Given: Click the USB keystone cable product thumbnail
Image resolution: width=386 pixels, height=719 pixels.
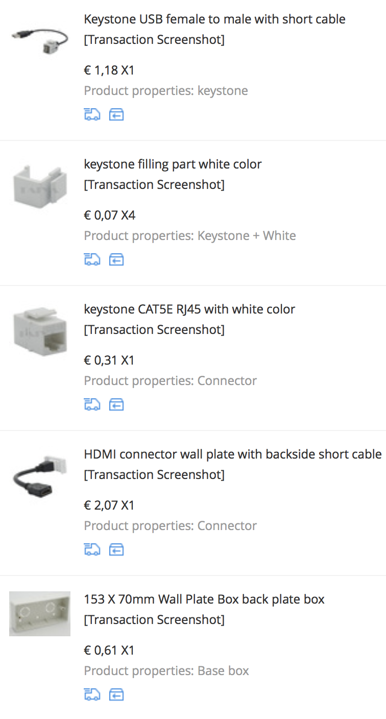Looking at the screenshot, I should 40,37.
